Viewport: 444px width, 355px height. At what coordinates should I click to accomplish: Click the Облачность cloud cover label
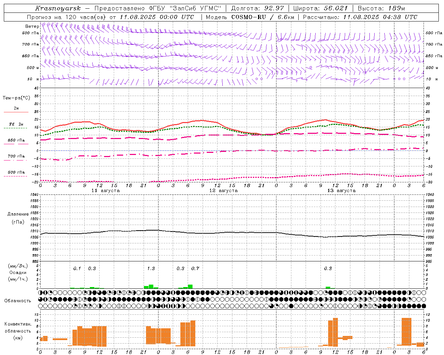point(18,301)
